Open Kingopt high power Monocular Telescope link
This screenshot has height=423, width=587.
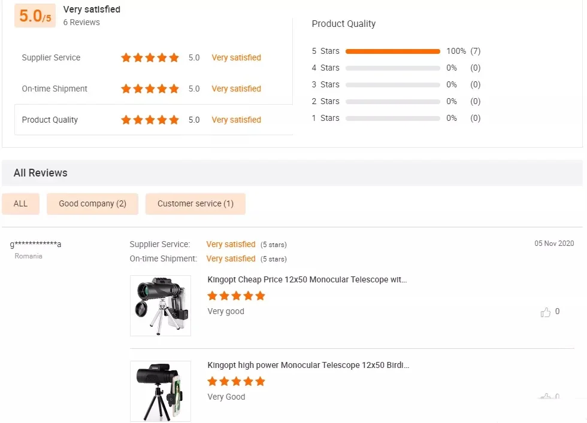point(308,365)
